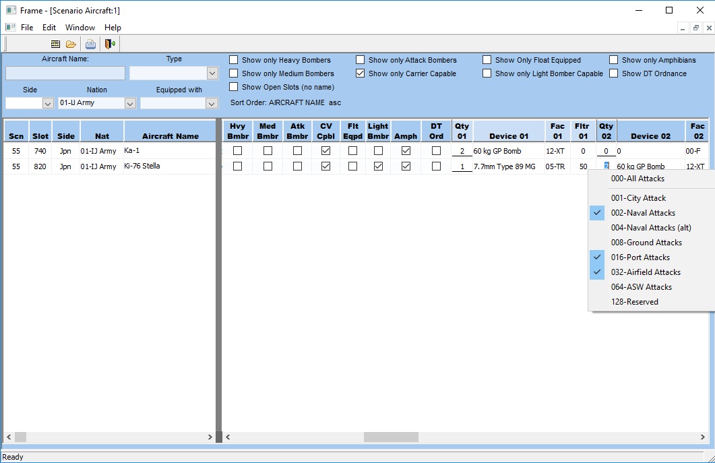Image resolution: width=715 pixels, height=463 pixels.
Task: Click the application icon in the title bar
Action: [x=11, y=10]
